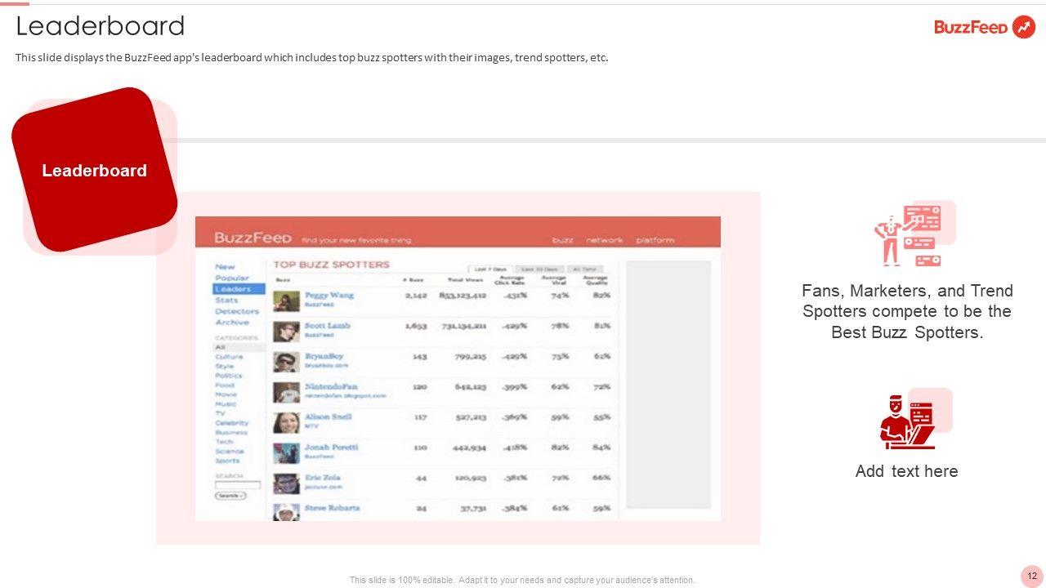The height and width of the screenshot is (588, 1046).
Task: Click the 2,142 buzz count for Peggy Wang
Action: [x=416, y=295]
